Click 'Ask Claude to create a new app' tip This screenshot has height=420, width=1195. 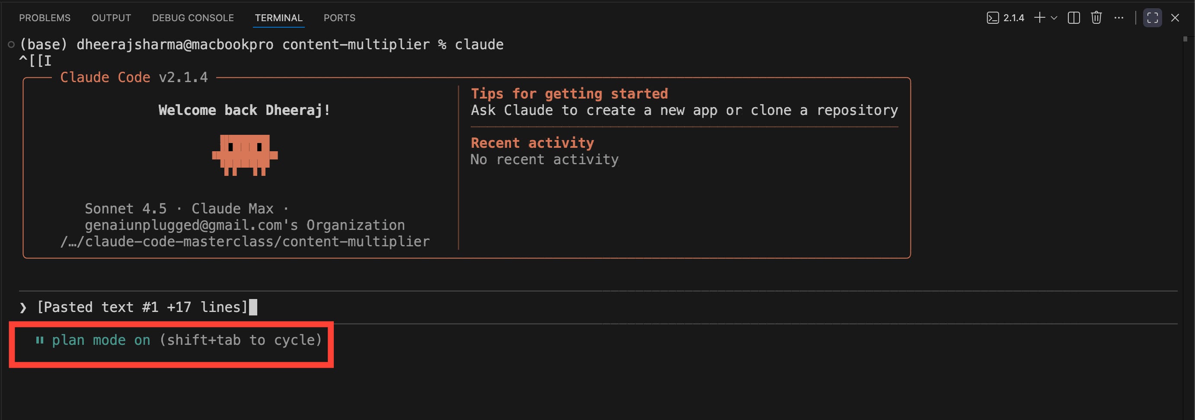tap(684, 110)
